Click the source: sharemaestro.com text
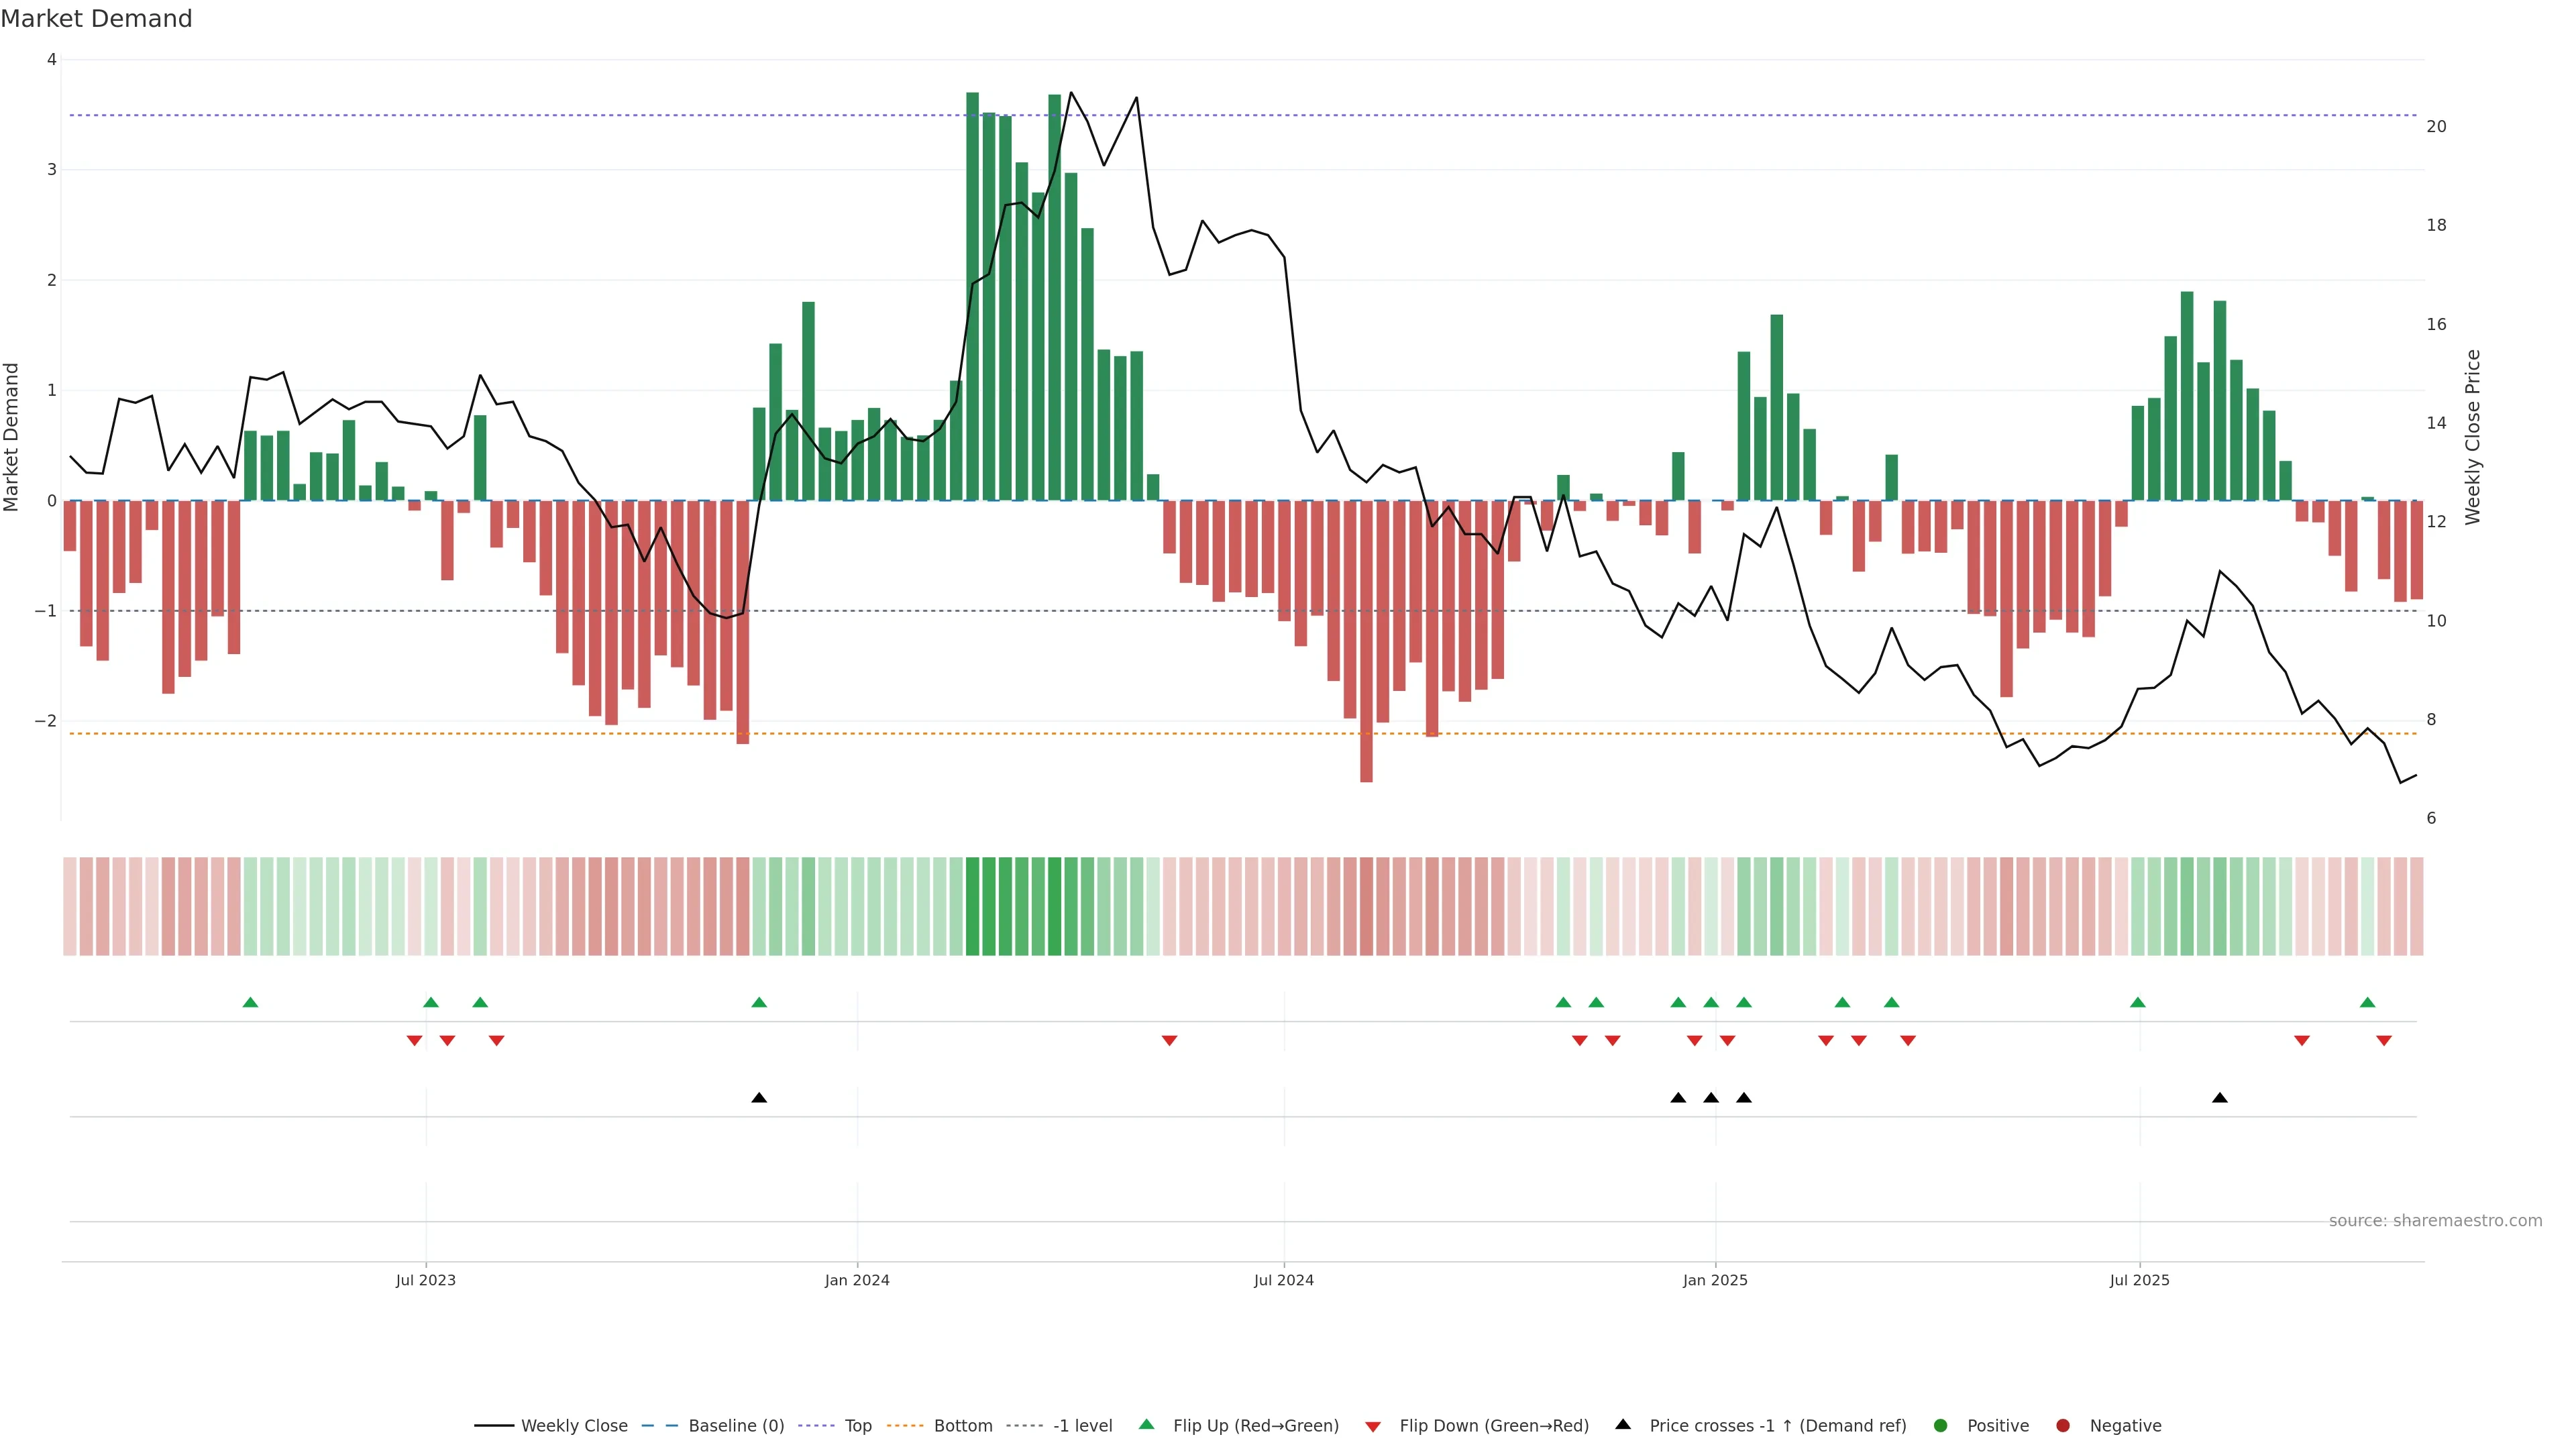 click(2435, 1220)
